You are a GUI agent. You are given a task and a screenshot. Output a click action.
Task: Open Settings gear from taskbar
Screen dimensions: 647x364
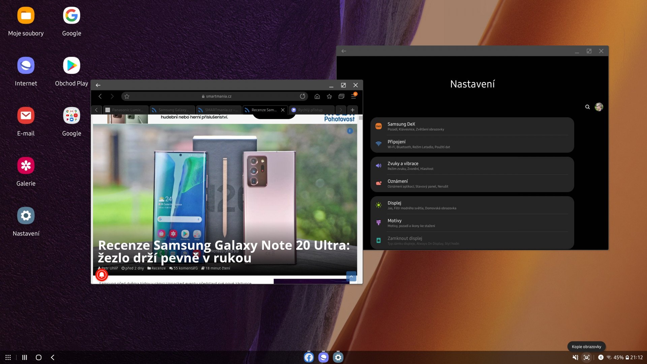(x=338, y=357)
